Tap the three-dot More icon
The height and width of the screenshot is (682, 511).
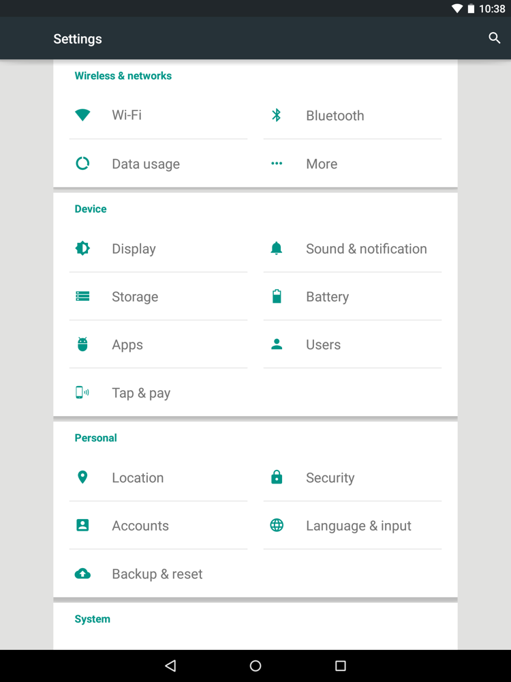point(277,164)
